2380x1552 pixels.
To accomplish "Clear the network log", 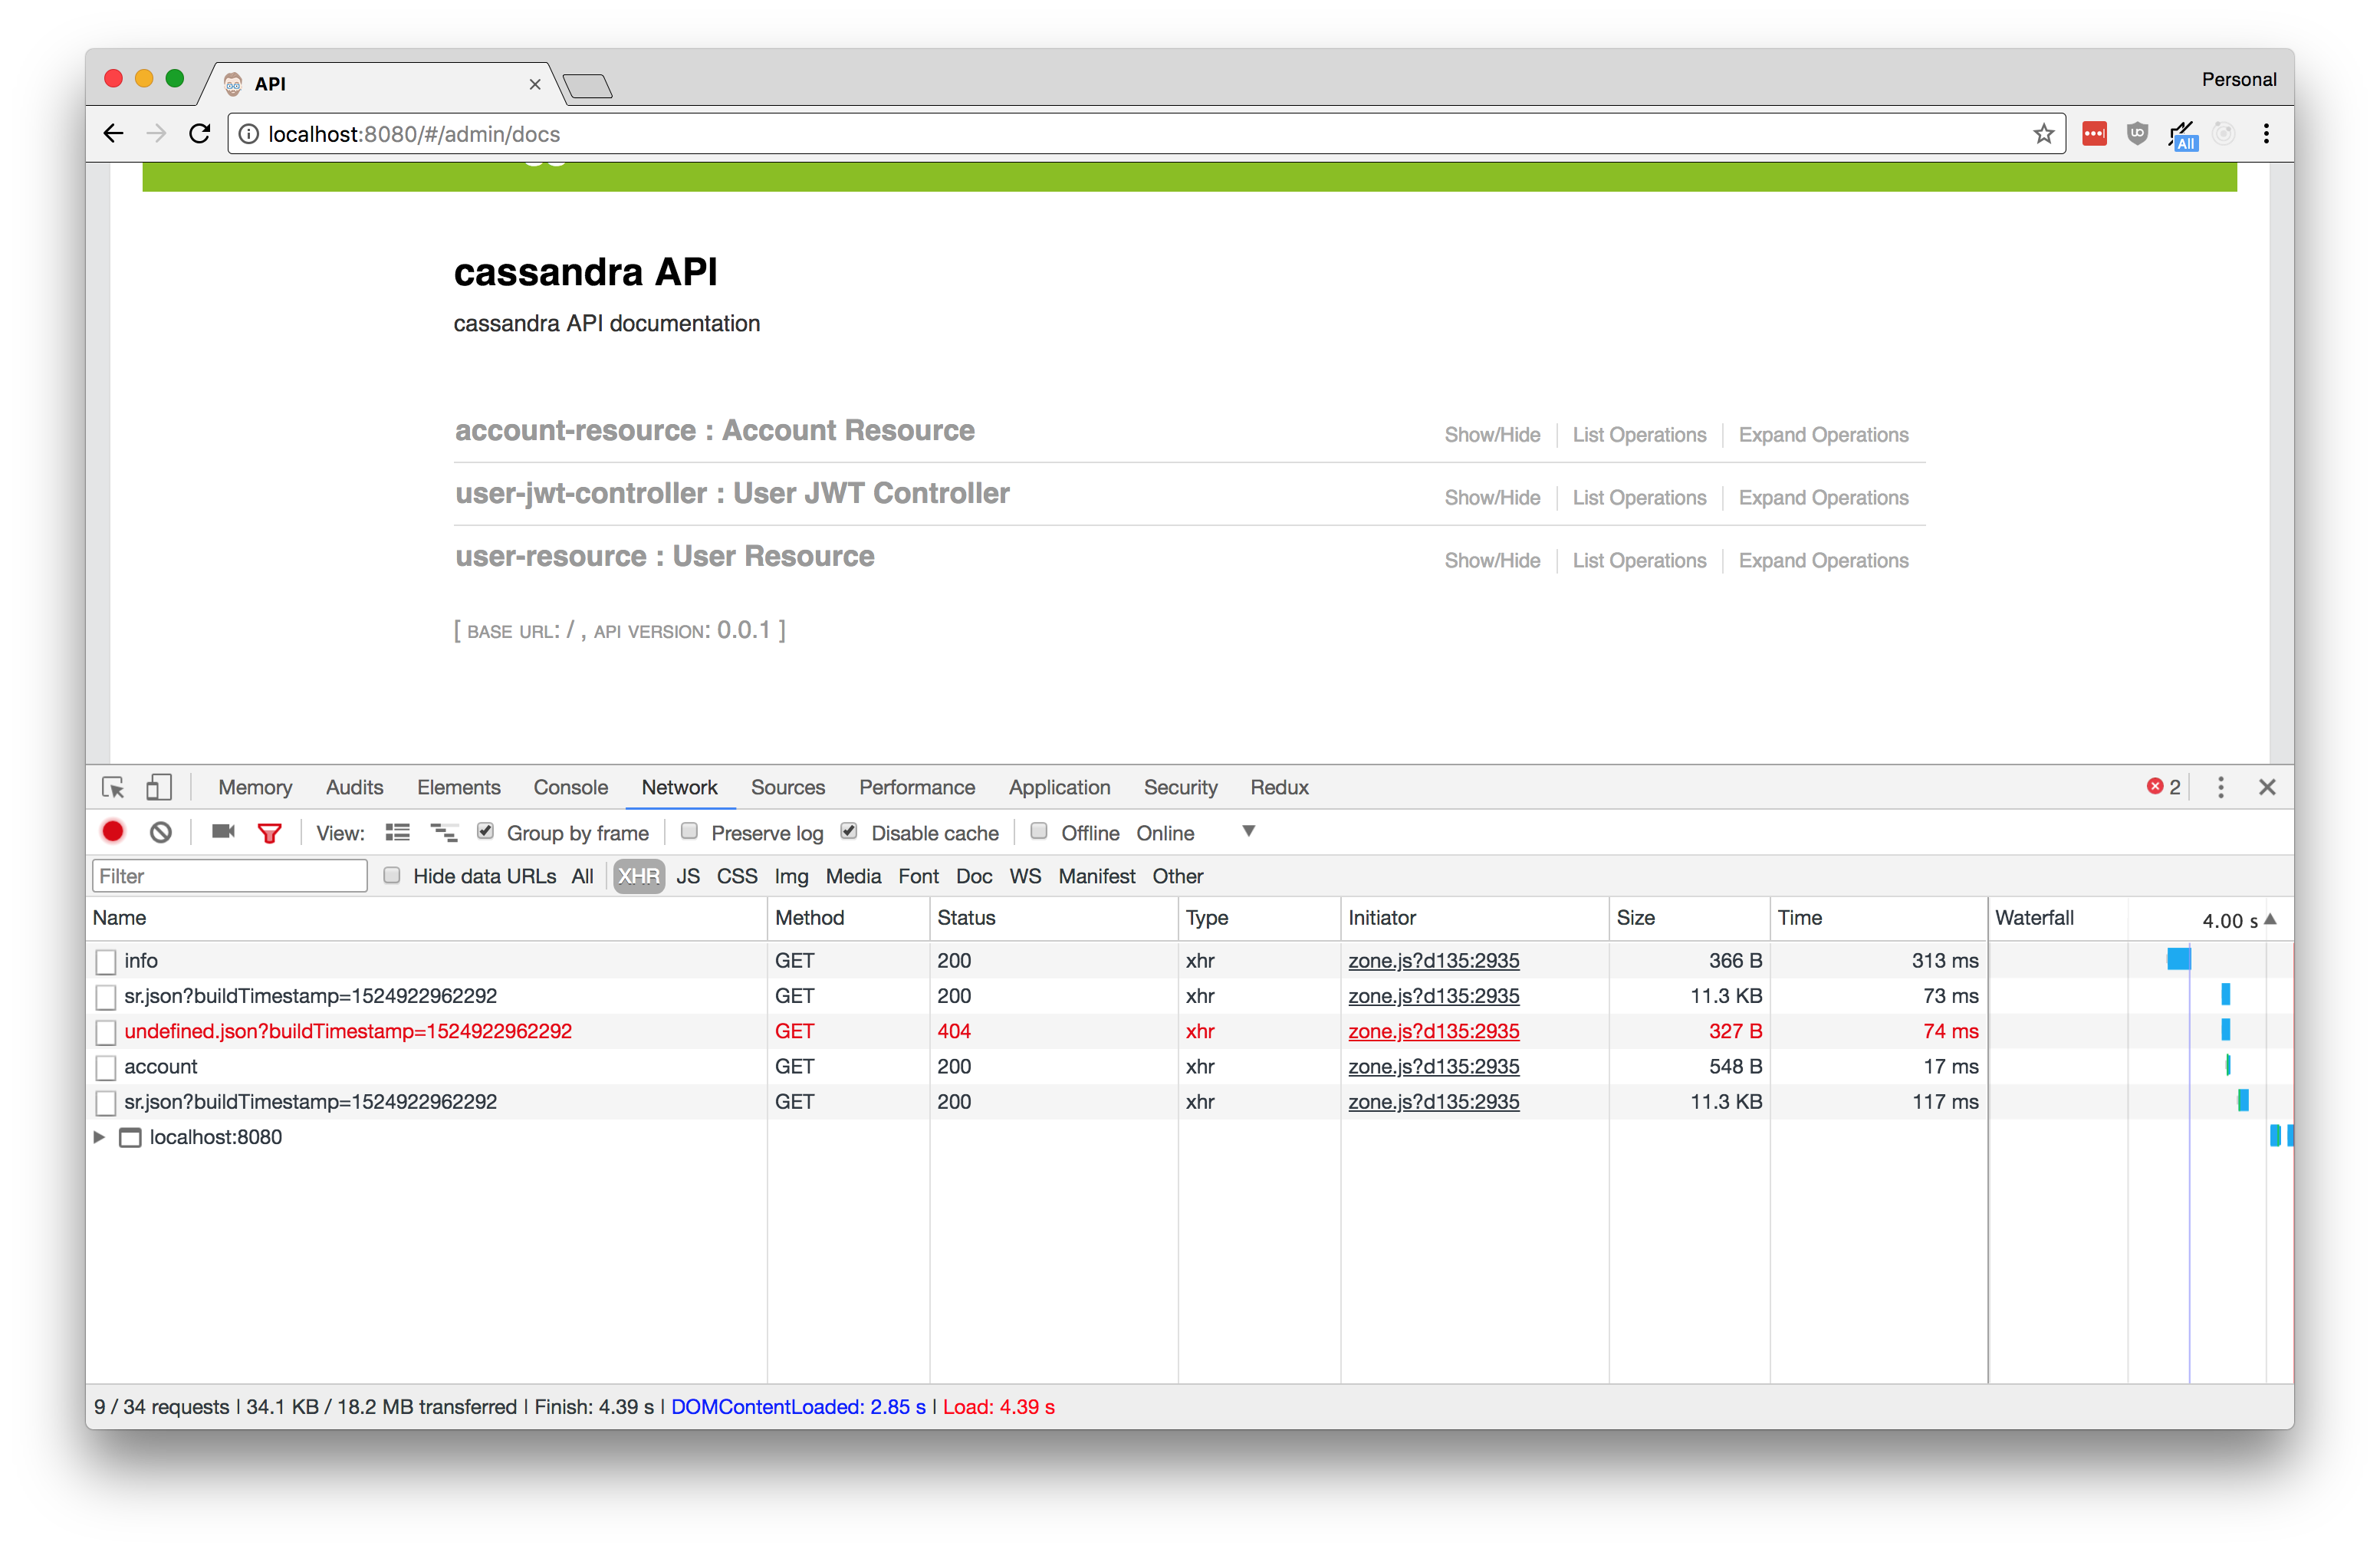I will pos(161,832).
